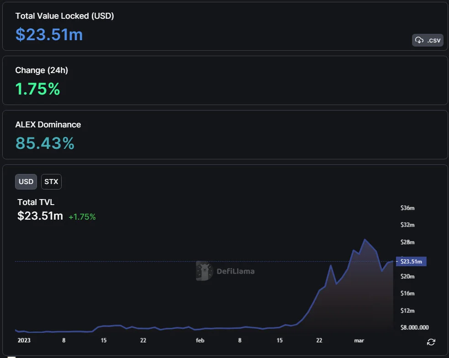The width and height of the screenshot is (449, 358).
Task: Click the chart's highest peak point
Action: point(365,239)
